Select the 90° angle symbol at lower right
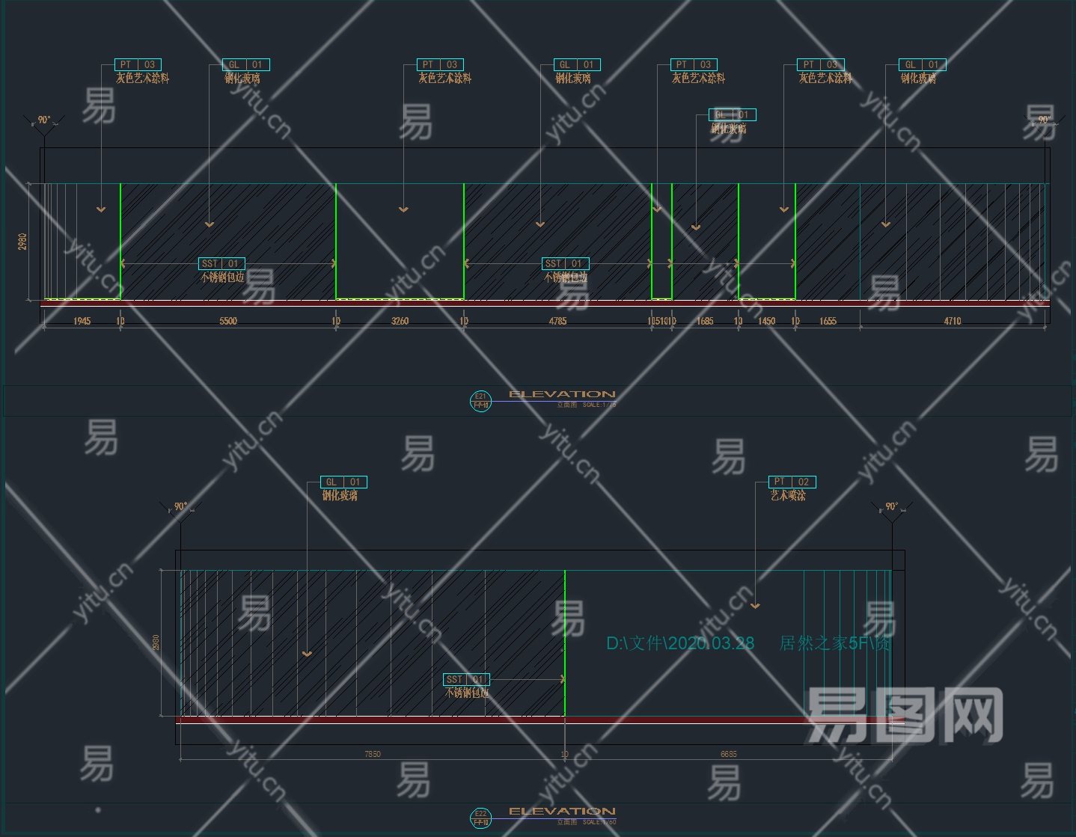Screen dimensions: 1076x837 point(892,510)
